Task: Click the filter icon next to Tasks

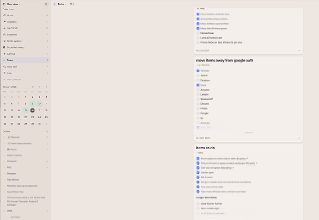Action: pos(72,4)
